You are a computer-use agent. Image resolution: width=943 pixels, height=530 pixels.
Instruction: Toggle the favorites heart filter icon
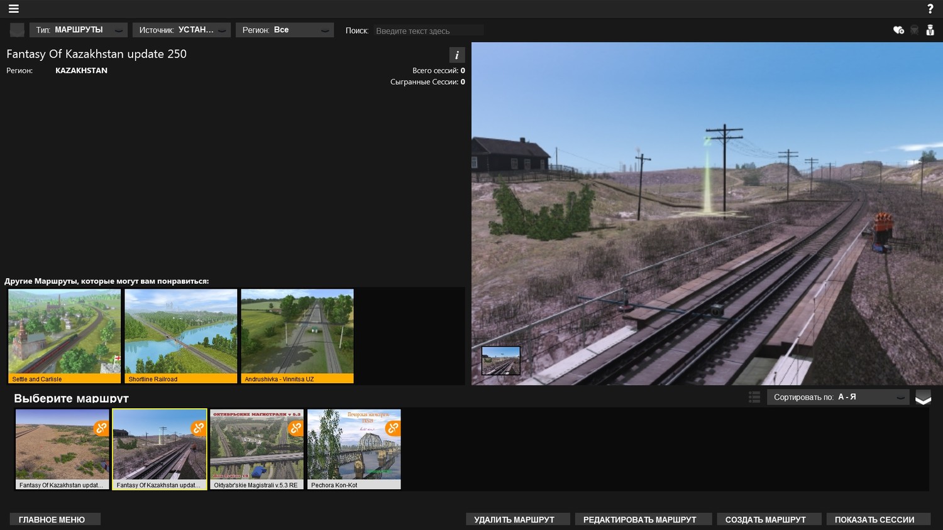(x=898, y=30)
